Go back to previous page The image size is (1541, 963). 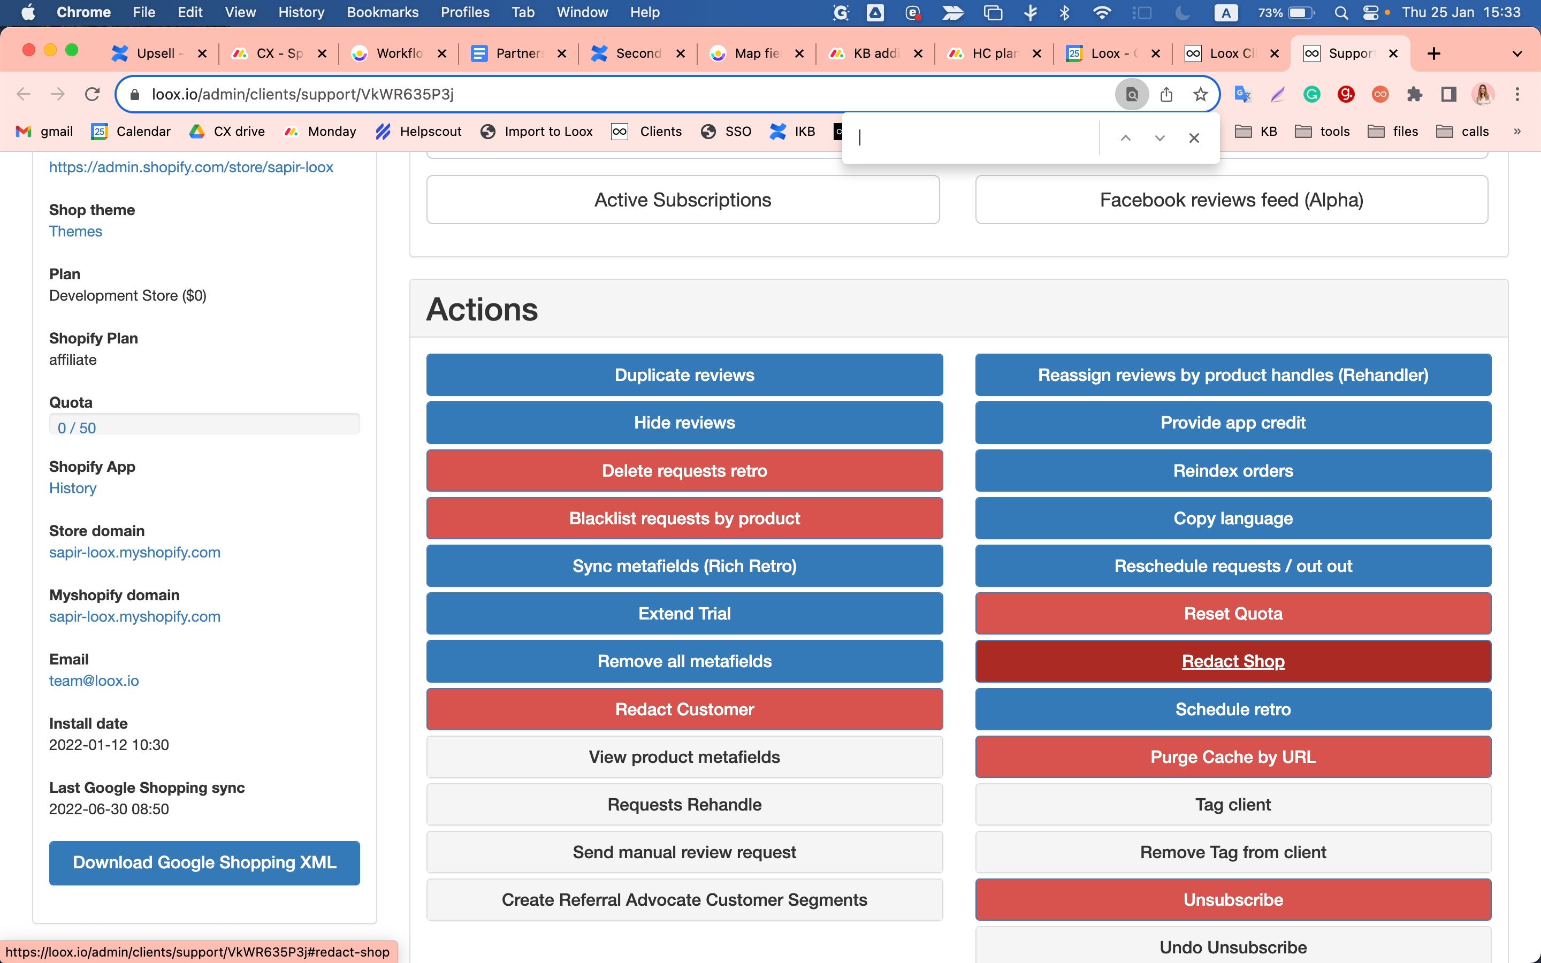pos(24,94)
